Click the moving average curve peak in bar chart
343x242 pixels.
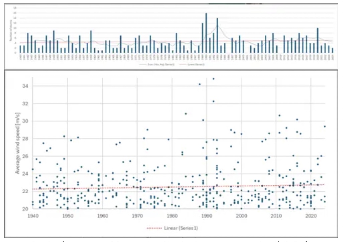tap(218, 26)
